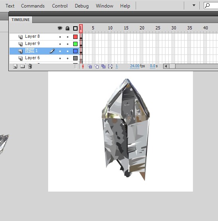
Task: Click the pencil icon on 图层 1
Action: click(52, 51)
